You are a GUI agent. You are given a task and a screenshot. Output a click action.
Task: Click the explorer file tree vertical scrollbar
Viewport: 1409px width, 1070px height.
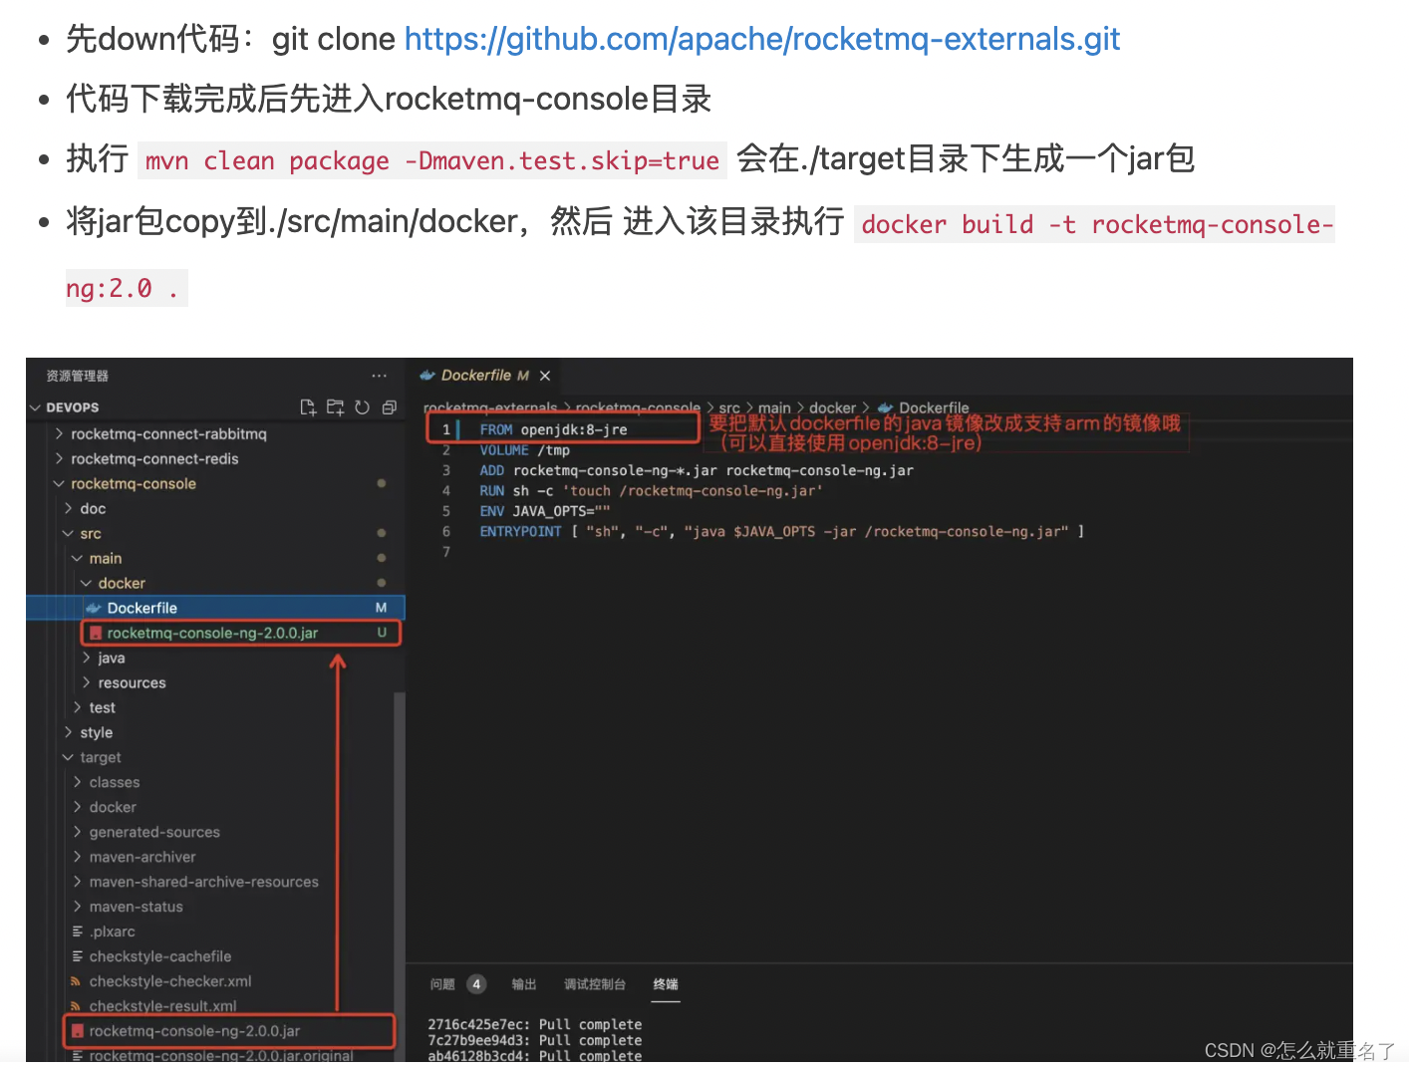(400, 877)
